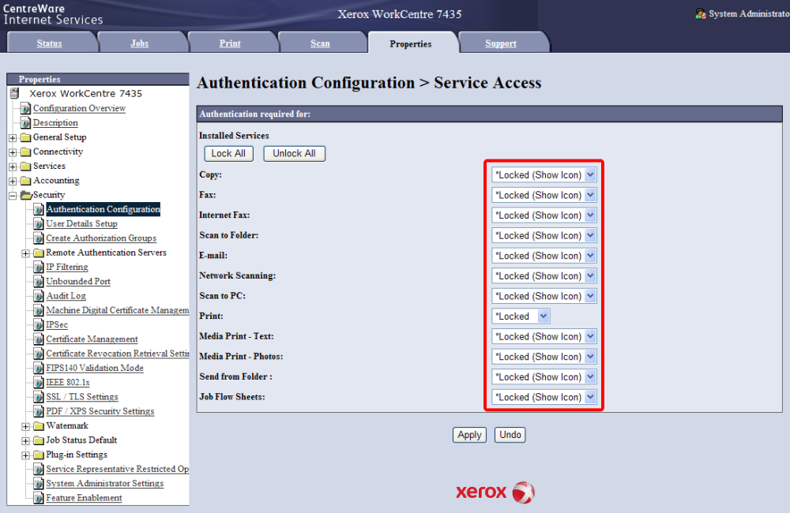
Task: Click the page icon beside IP Filtering
Action: [x=38, y=268]
